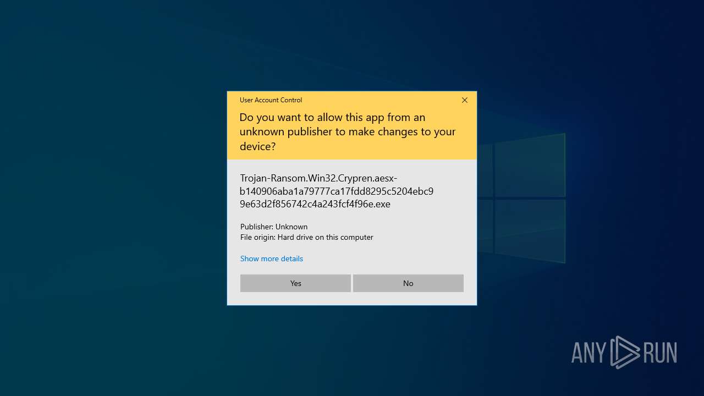Click the User Account Control title text

point(271,100)
